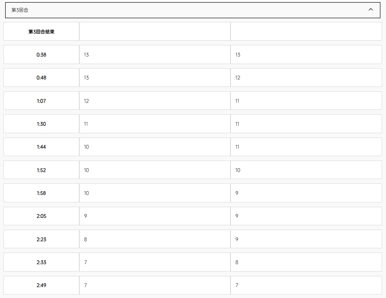Screen dimensions: 386x298
Task: Click the 1:52 timestamp cell
Action: tap(41, 170)
